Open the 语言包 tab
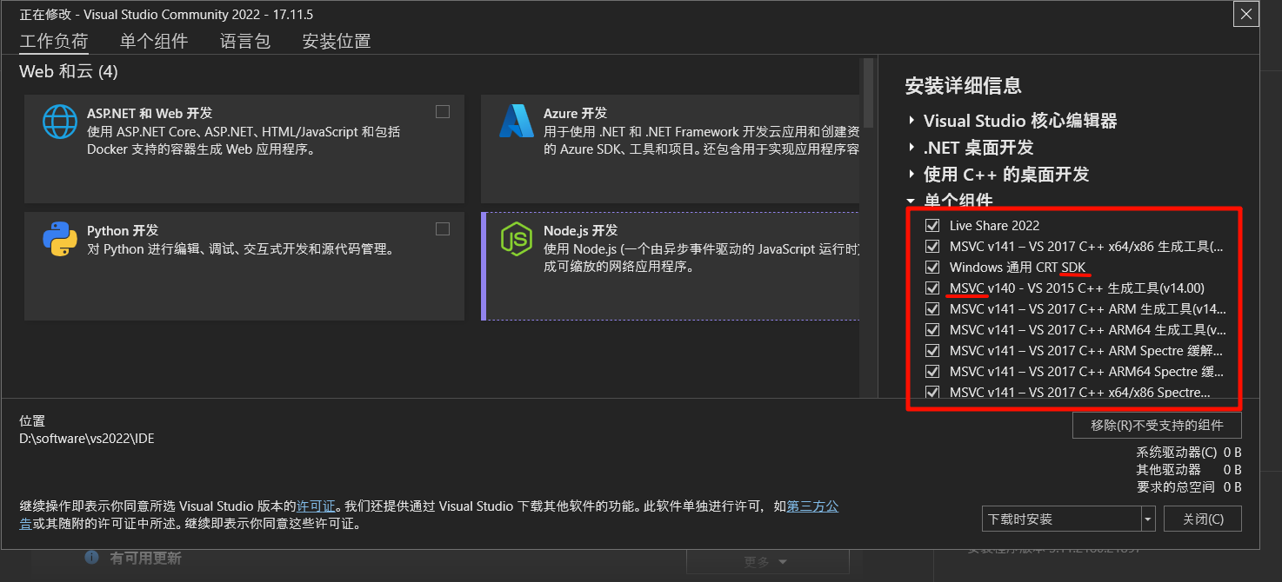The height and width of the screenshot is (582, 1282). [x=245, y=41]
